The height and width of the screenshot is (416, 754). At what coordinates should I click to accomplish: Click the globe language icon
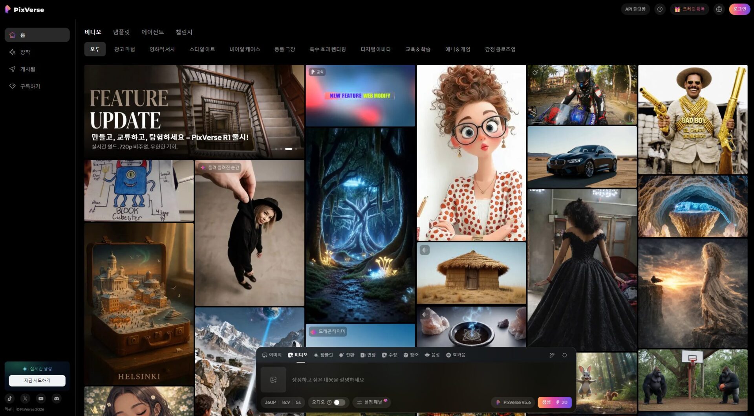pos(719,9)
